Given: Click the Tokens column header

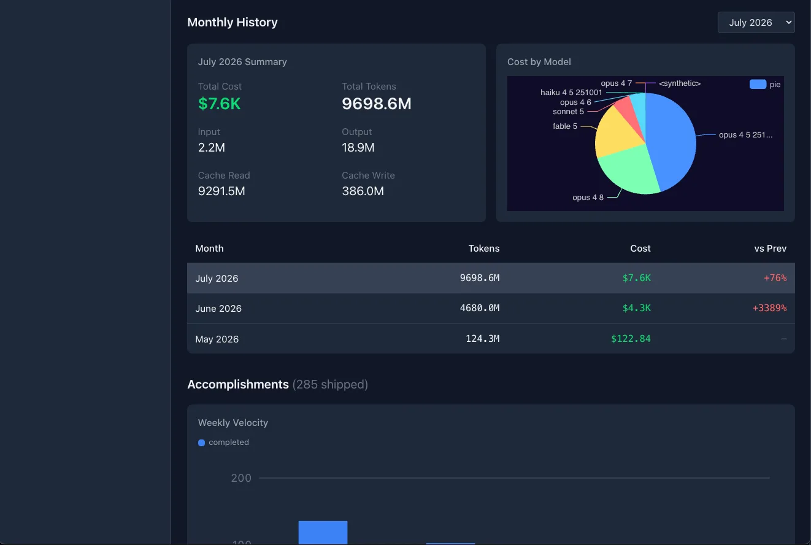Looking at the screenshot, I should (x=484, y=249).
